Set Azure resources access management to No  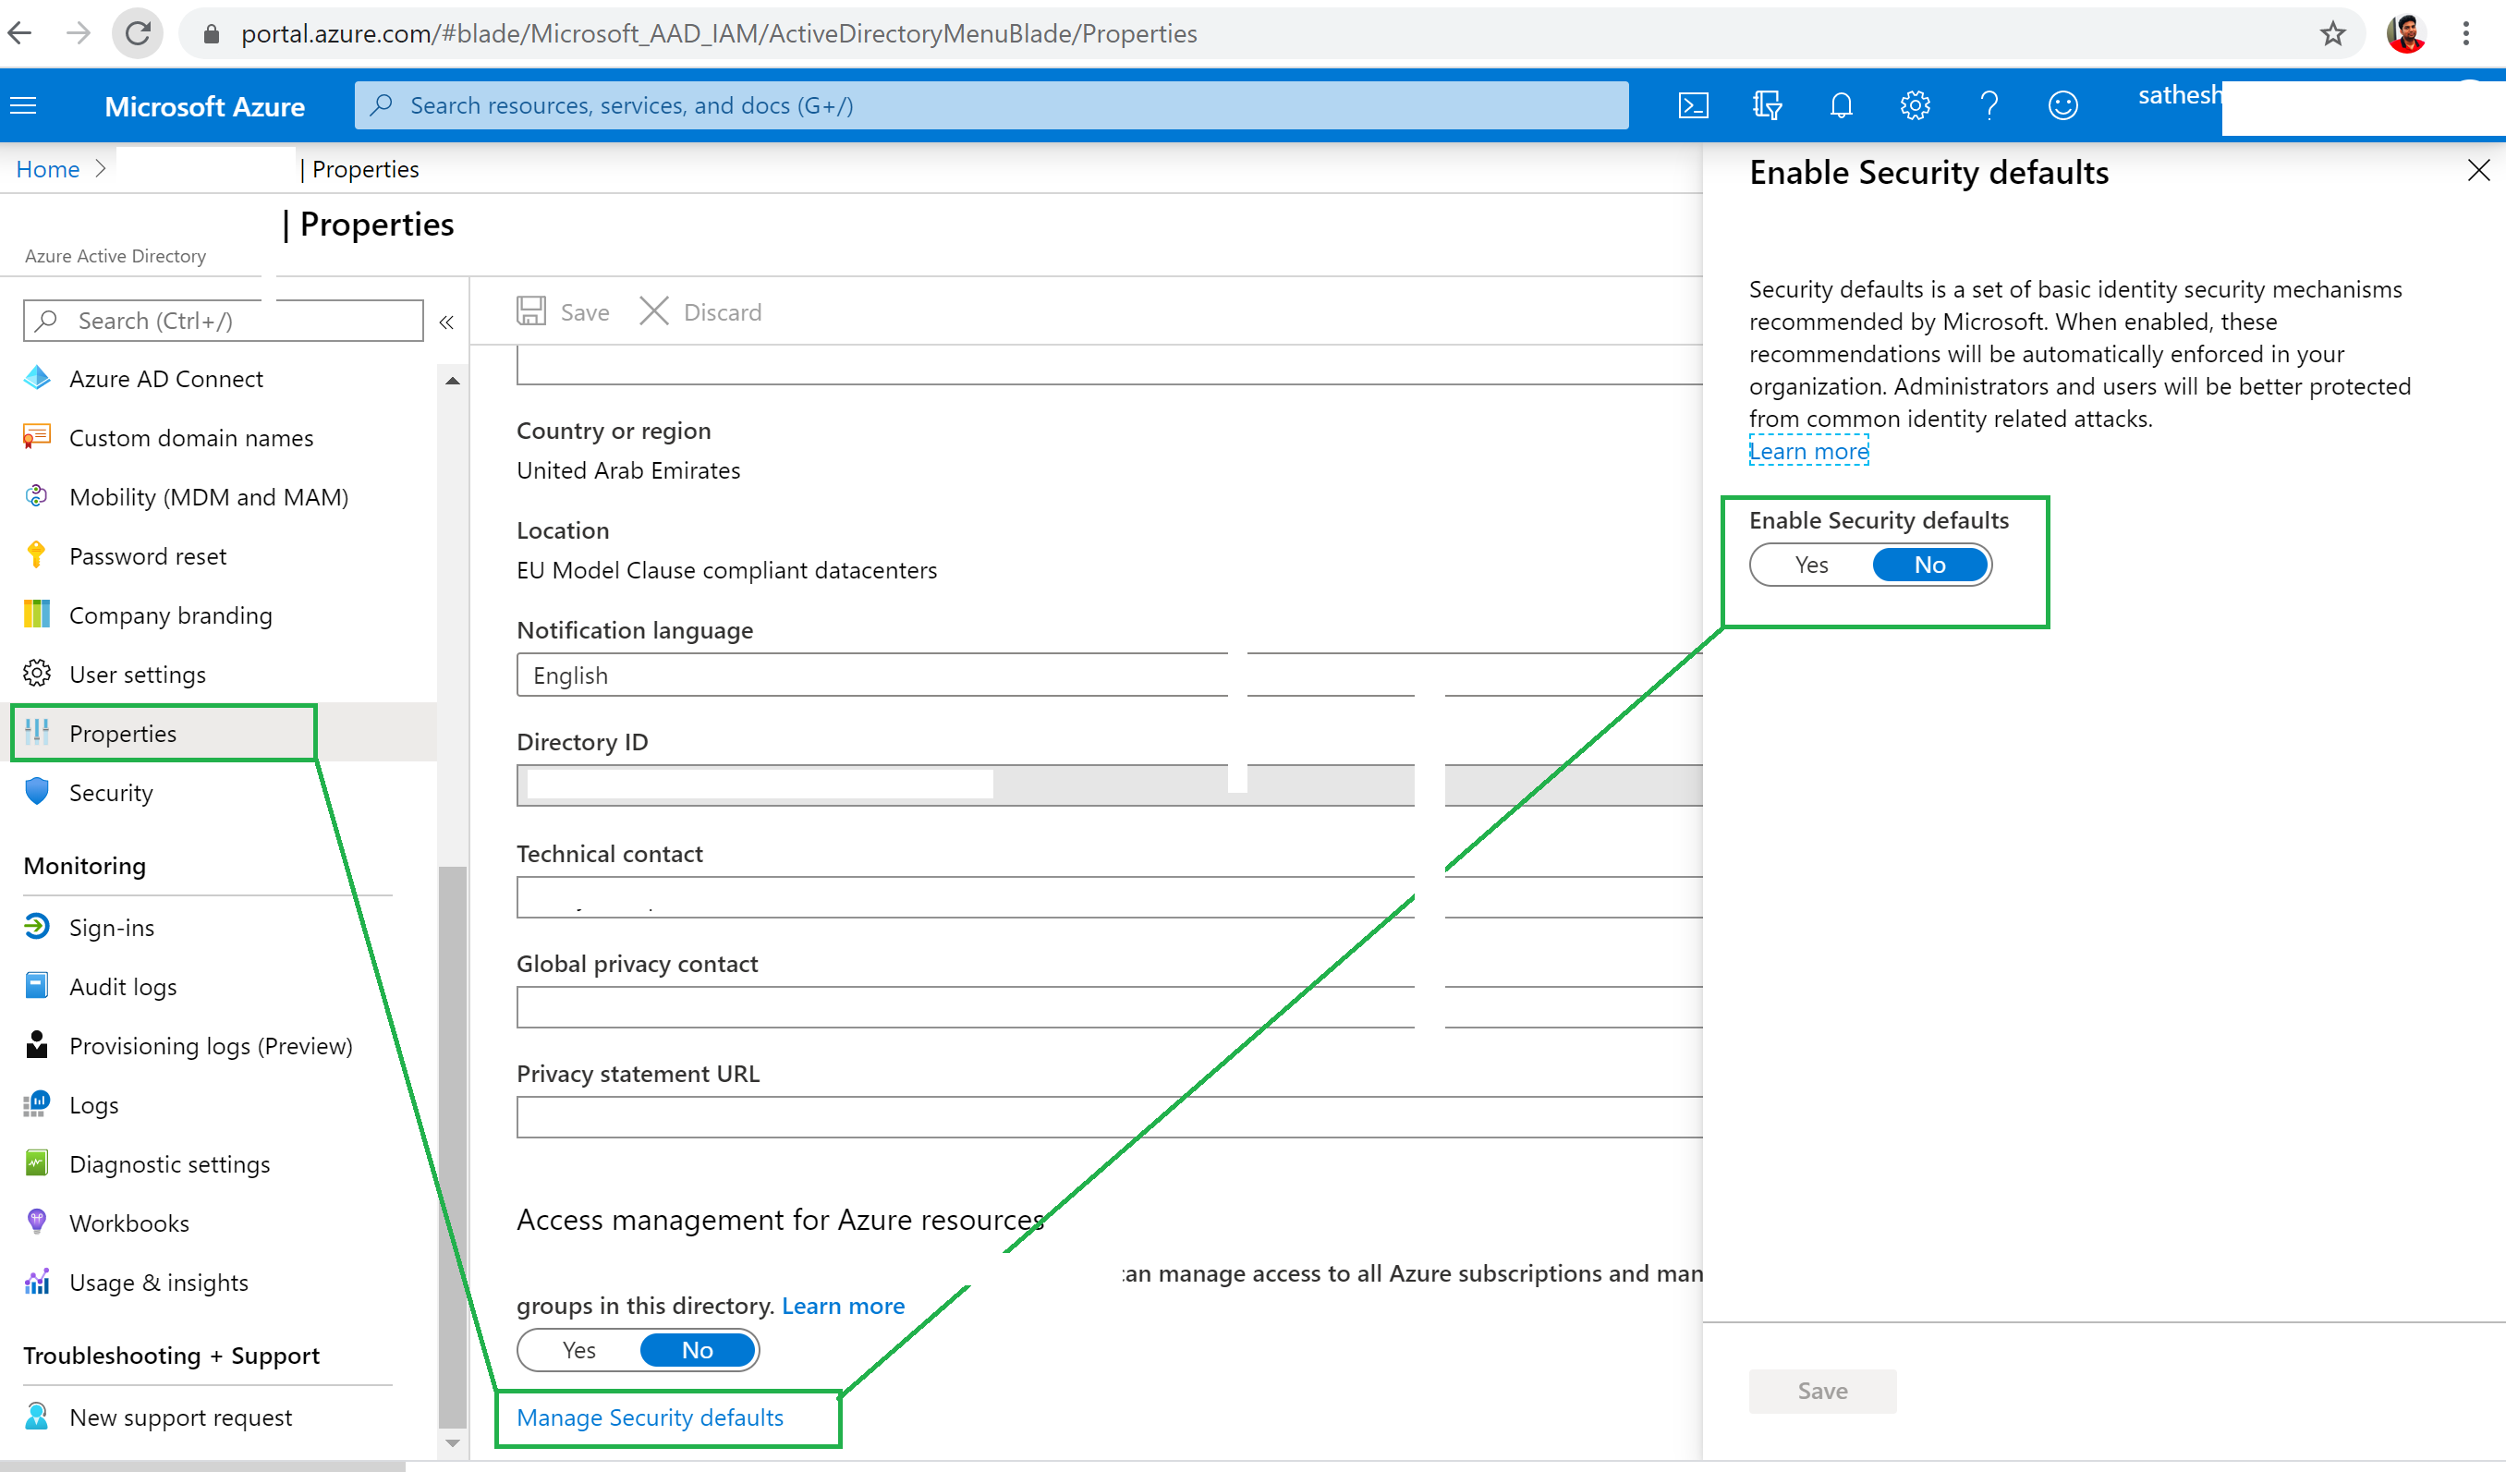tap(698, 1351)
